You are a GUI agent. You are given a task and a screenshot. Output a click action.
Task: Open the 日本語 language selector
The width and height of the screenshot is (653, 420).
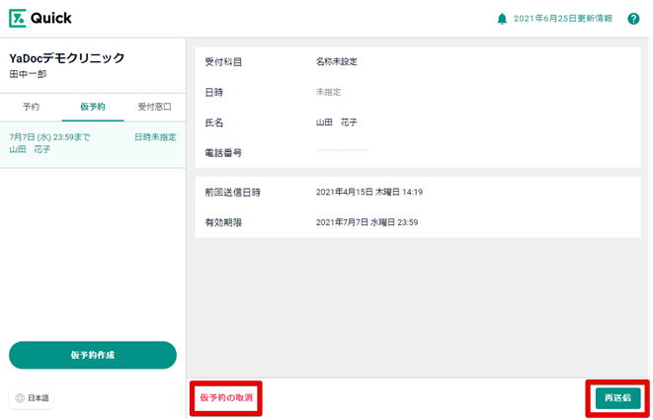[x=32, y=397]
